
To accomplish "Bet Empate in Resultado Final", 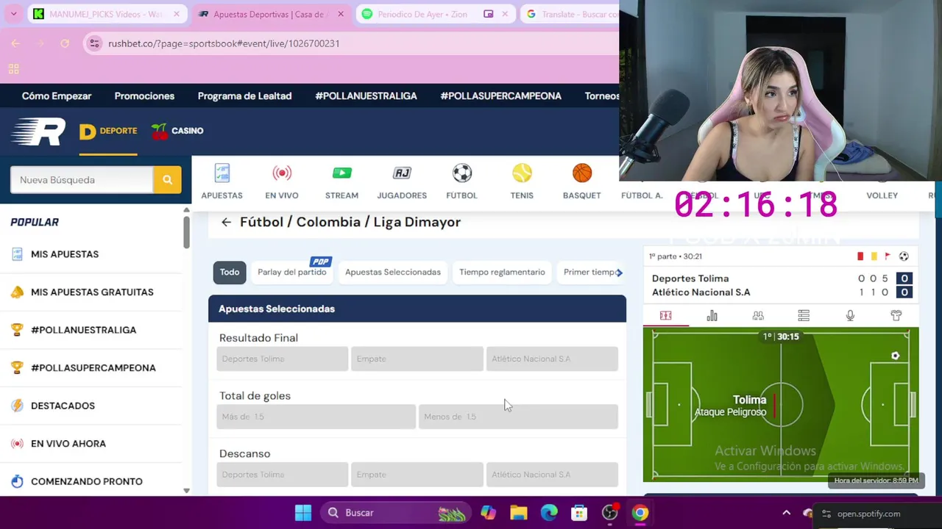I will (417, 359).
